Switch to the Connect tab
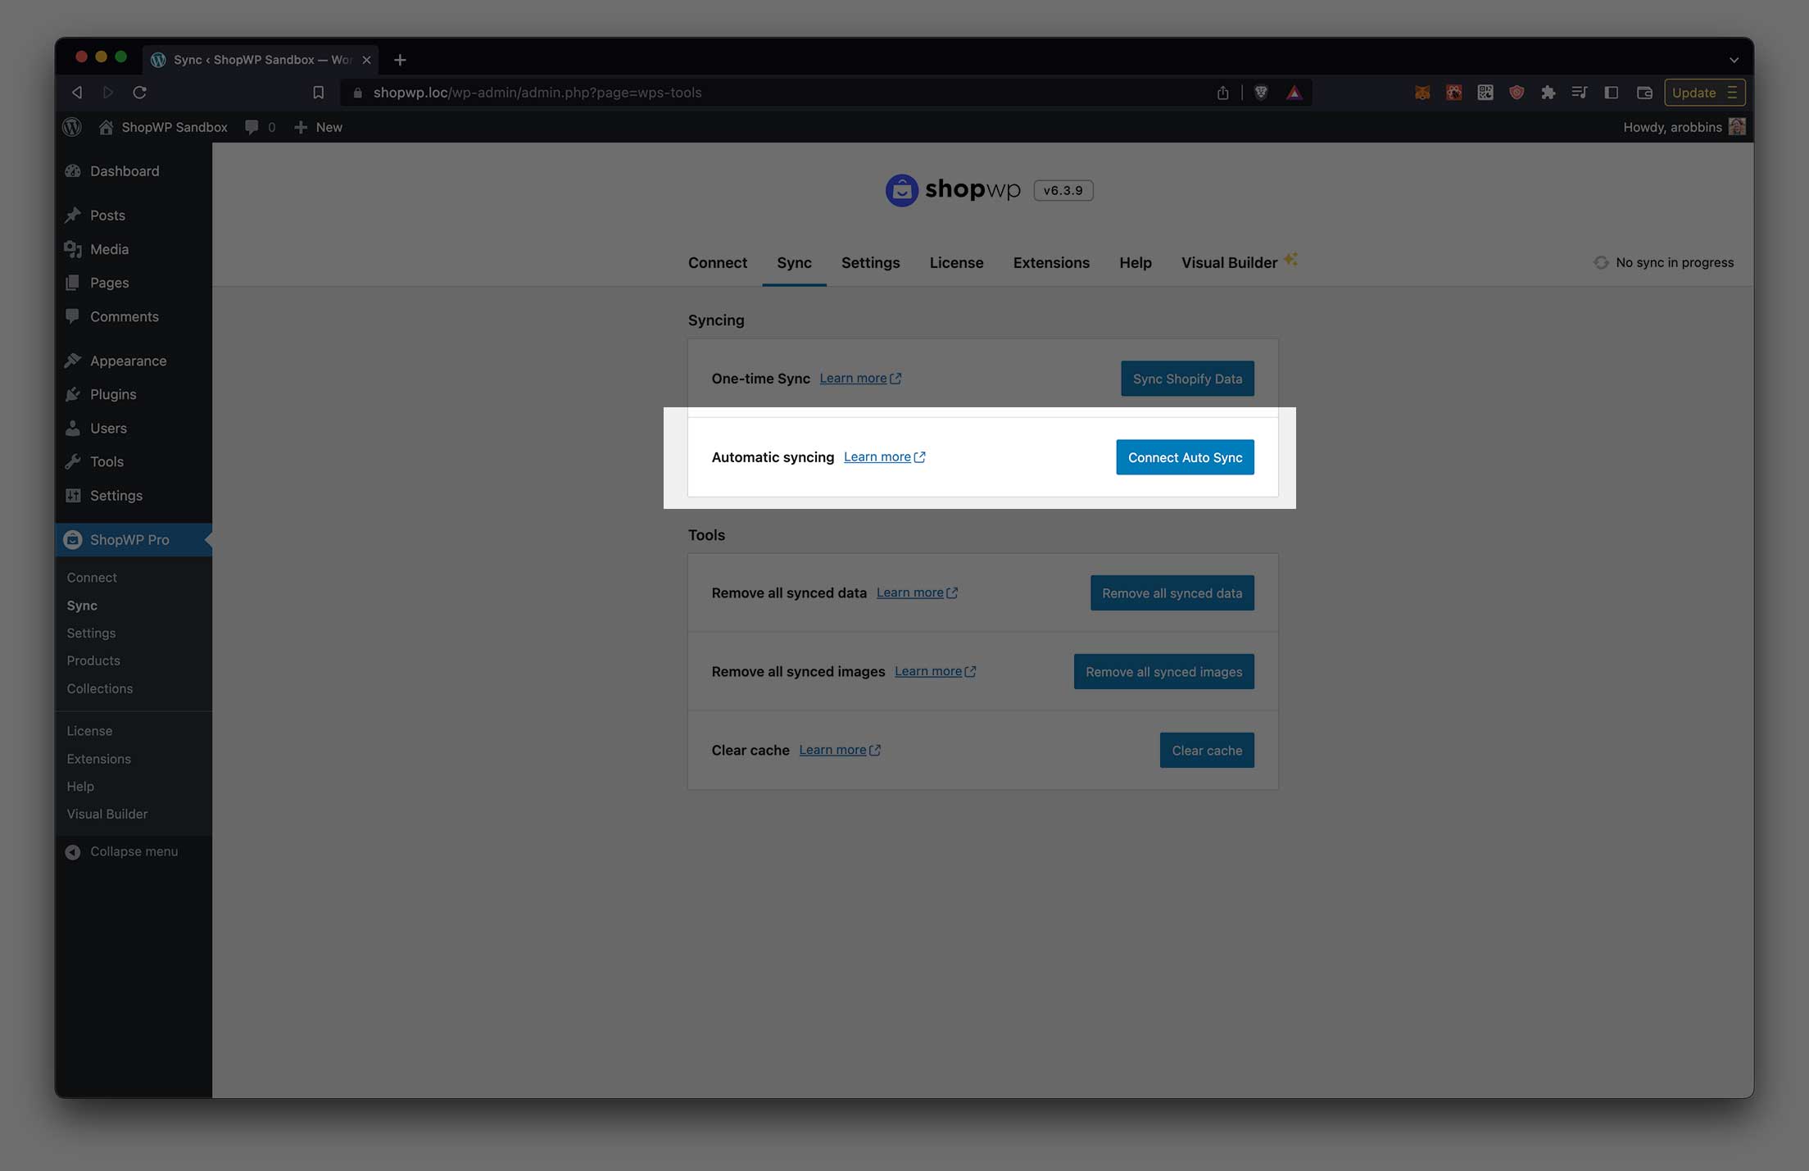 [x=718, y=263]
